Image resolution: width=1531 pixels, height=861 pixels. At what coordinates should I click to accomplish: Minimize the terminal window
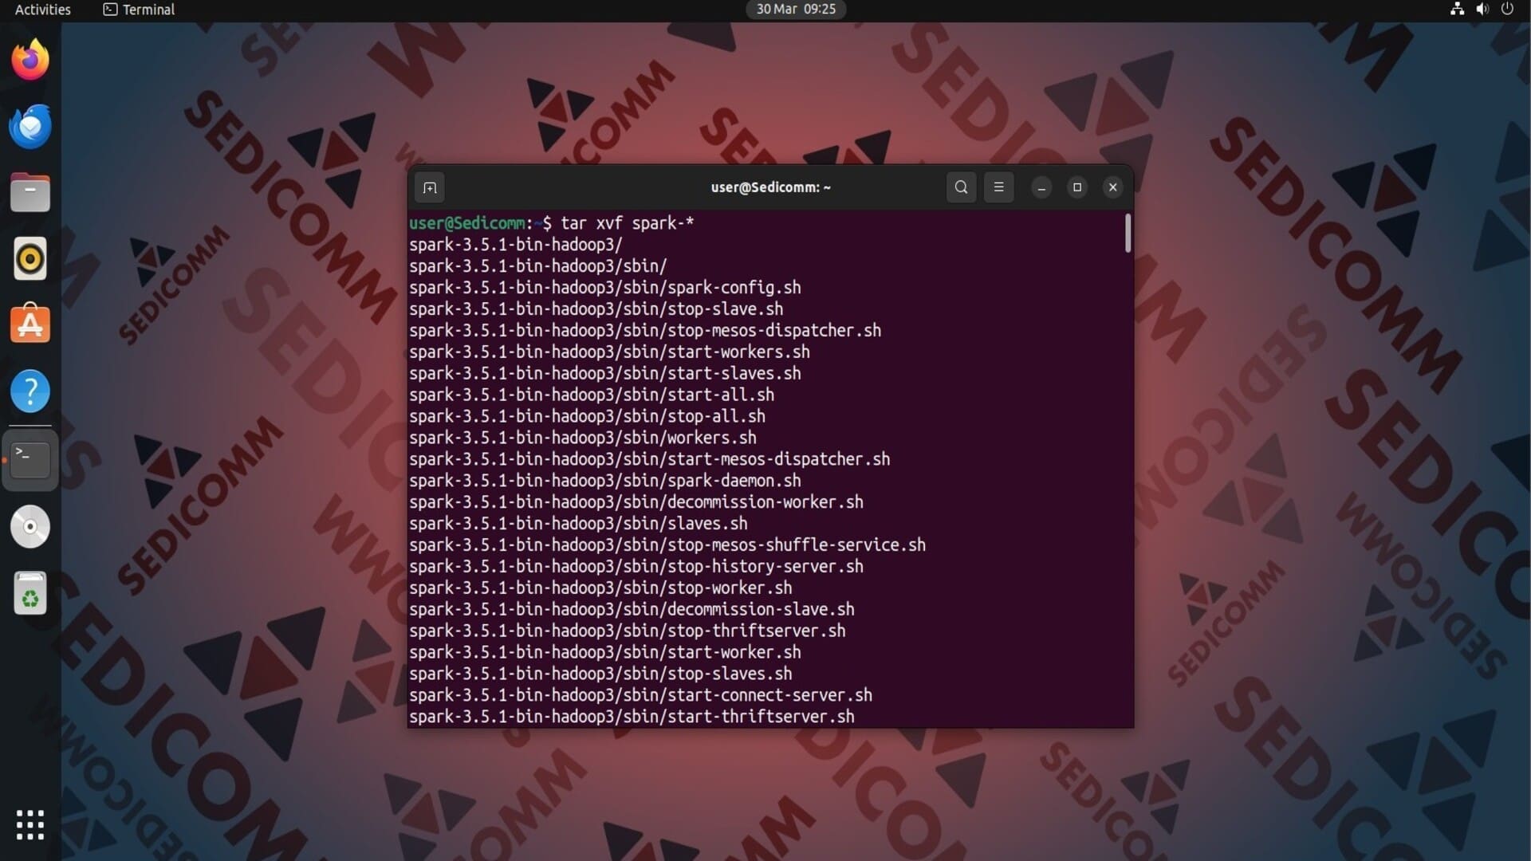[1041, 187]
